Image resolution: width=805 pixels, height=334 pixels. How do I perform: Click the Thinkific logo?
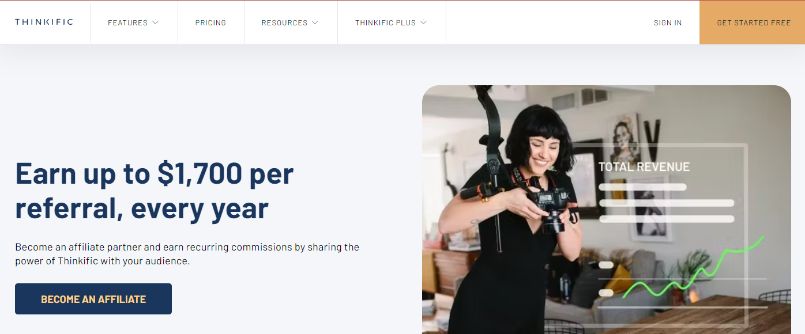(44, 22)
